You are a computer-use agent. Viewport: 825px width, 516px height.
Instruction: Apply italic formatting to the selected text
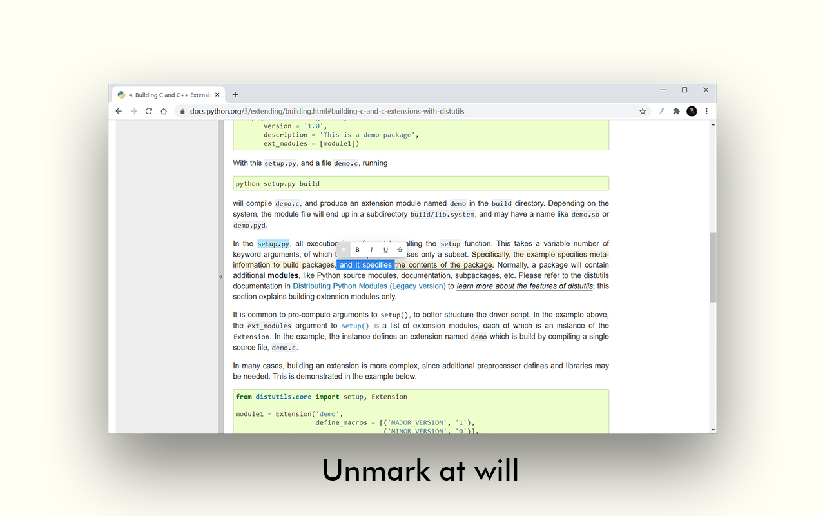tap(371, 250)
